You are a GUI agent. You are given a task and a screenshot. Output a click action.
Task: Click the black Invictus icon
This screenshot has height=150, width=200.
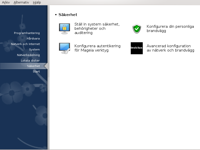137,48
